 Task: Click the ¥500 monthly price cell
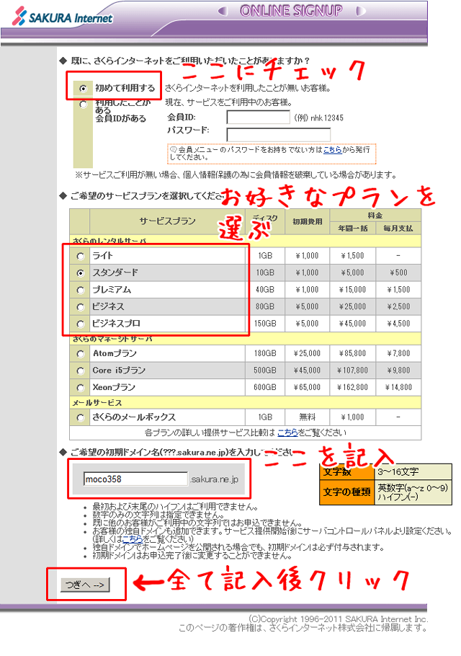(398, 272)
